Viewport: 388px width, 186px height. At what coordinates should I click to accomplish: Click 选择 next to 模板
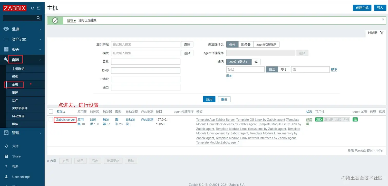pos(187,53)
